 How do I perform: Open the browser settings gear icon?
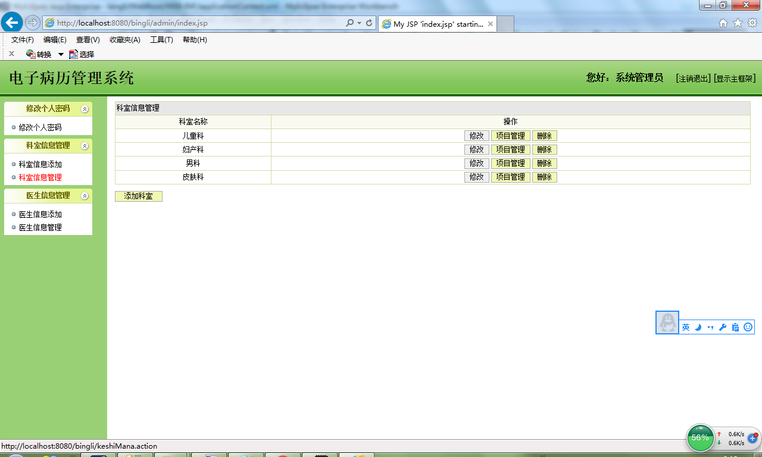pos(752,23)
